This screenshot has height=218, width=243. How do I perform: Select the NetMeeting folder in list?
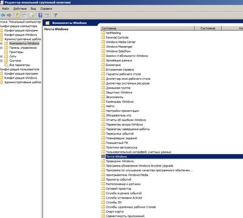click(113, 33)
